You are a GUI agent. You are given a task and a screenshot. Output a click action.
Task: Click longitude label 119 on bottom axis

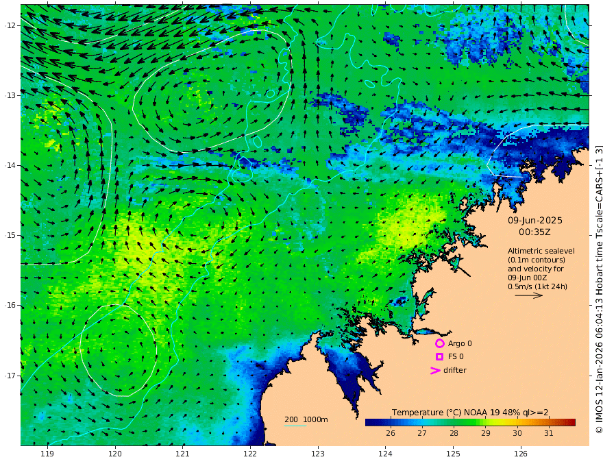[x=47, y=454]
